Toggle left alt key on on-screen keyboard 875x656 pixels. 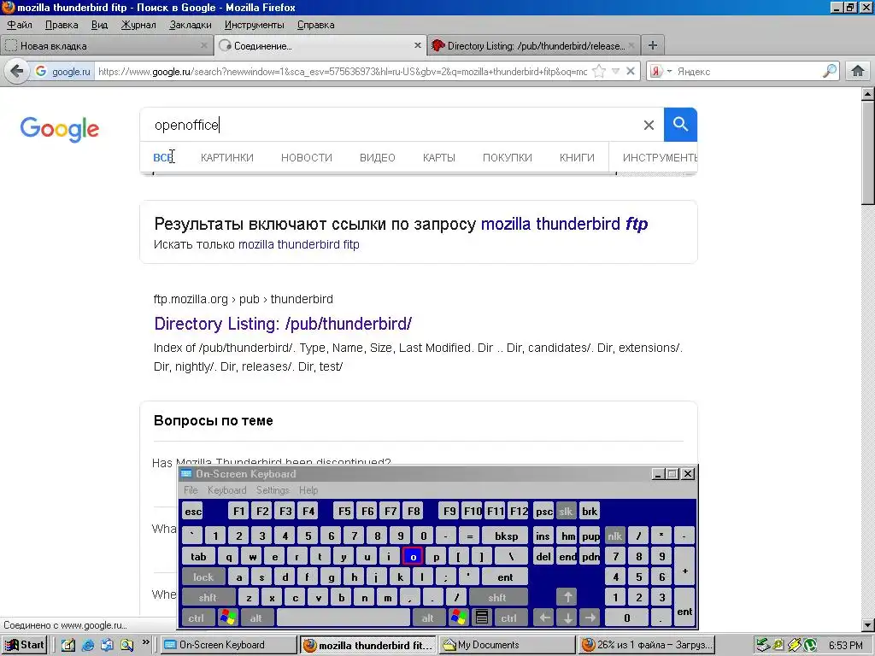(256, 618)
